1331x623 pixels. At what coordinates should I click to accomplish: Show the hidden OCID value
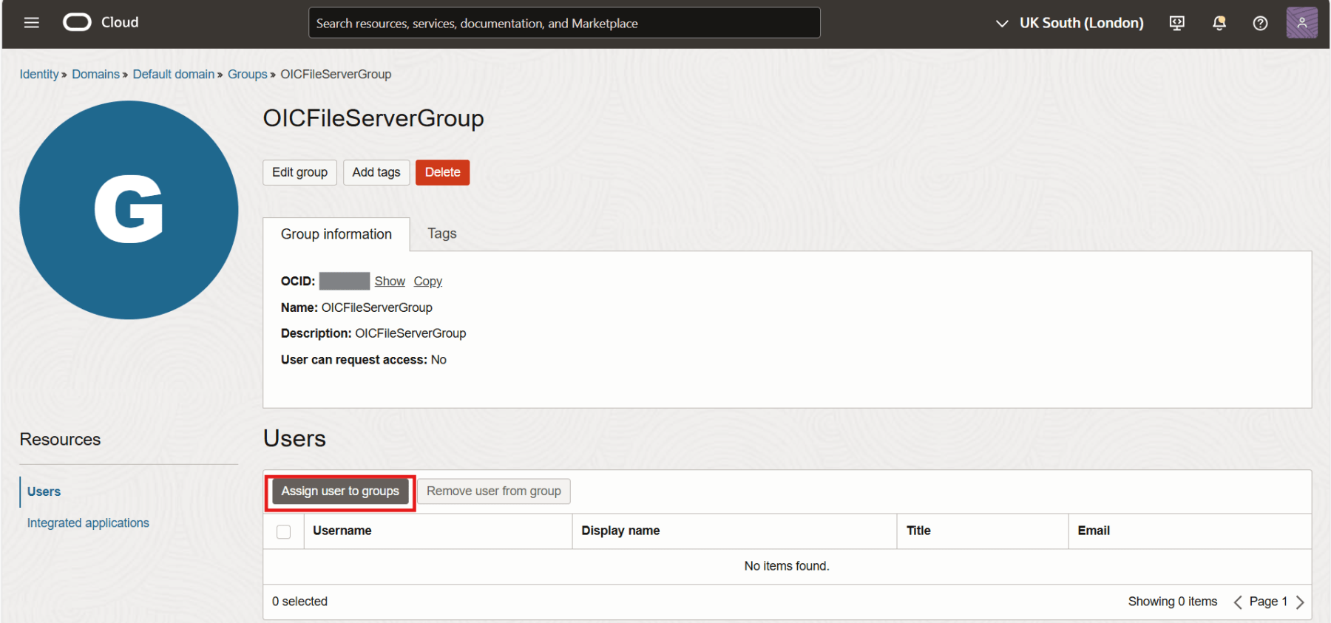(x=390, y=282)
